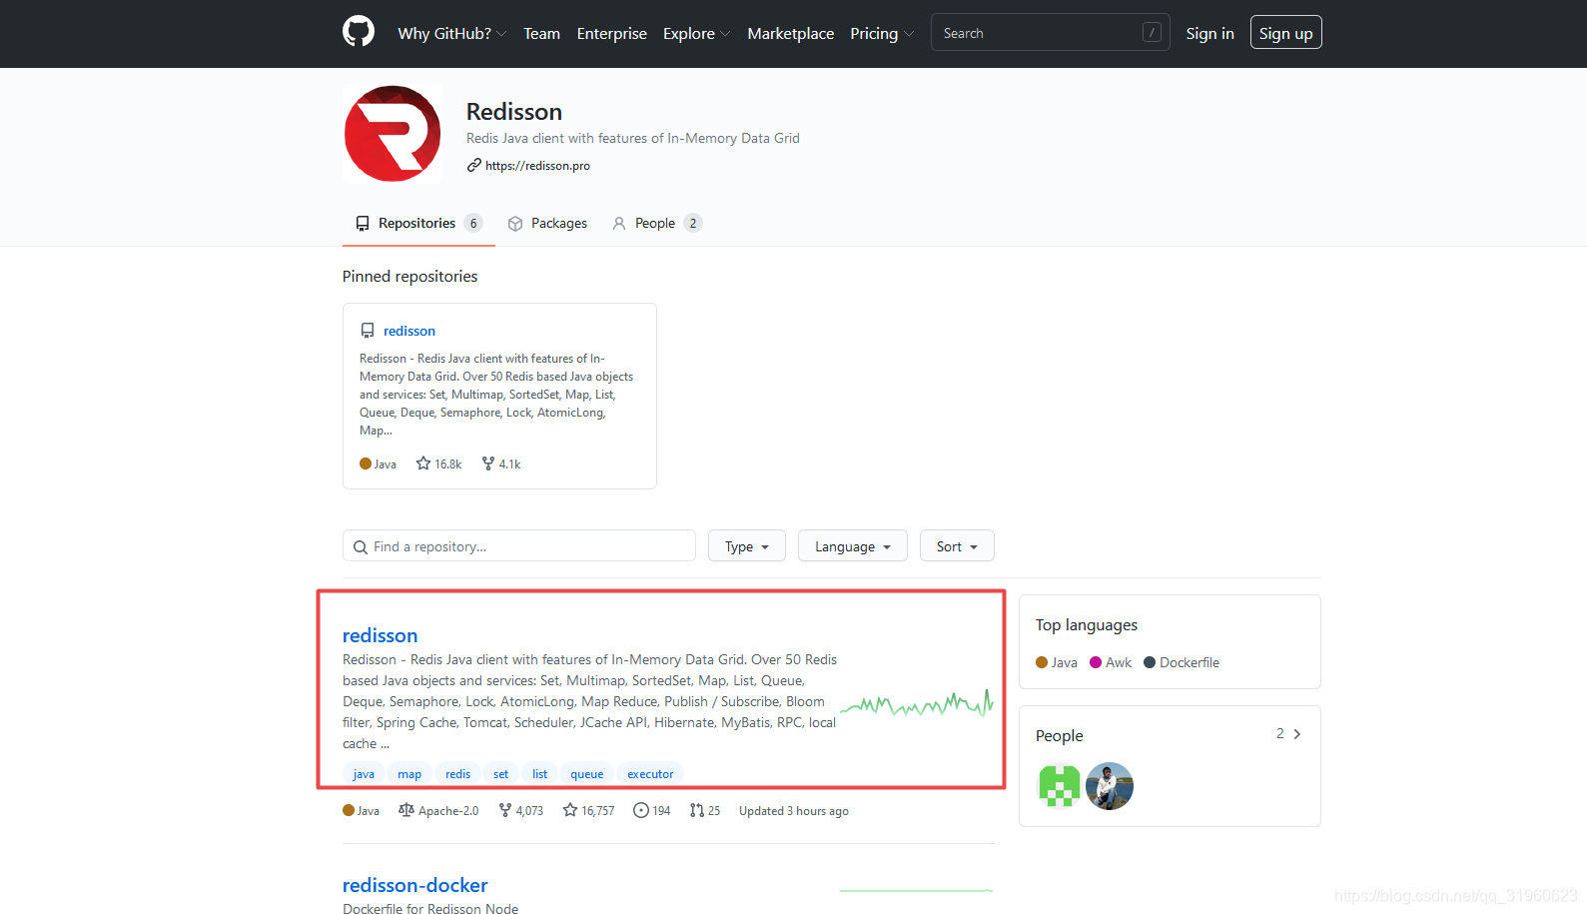This screenshot has height=914, width=1587.
Task: Open the Redisson organization avatar logo
Action: (x=393, y=134)
